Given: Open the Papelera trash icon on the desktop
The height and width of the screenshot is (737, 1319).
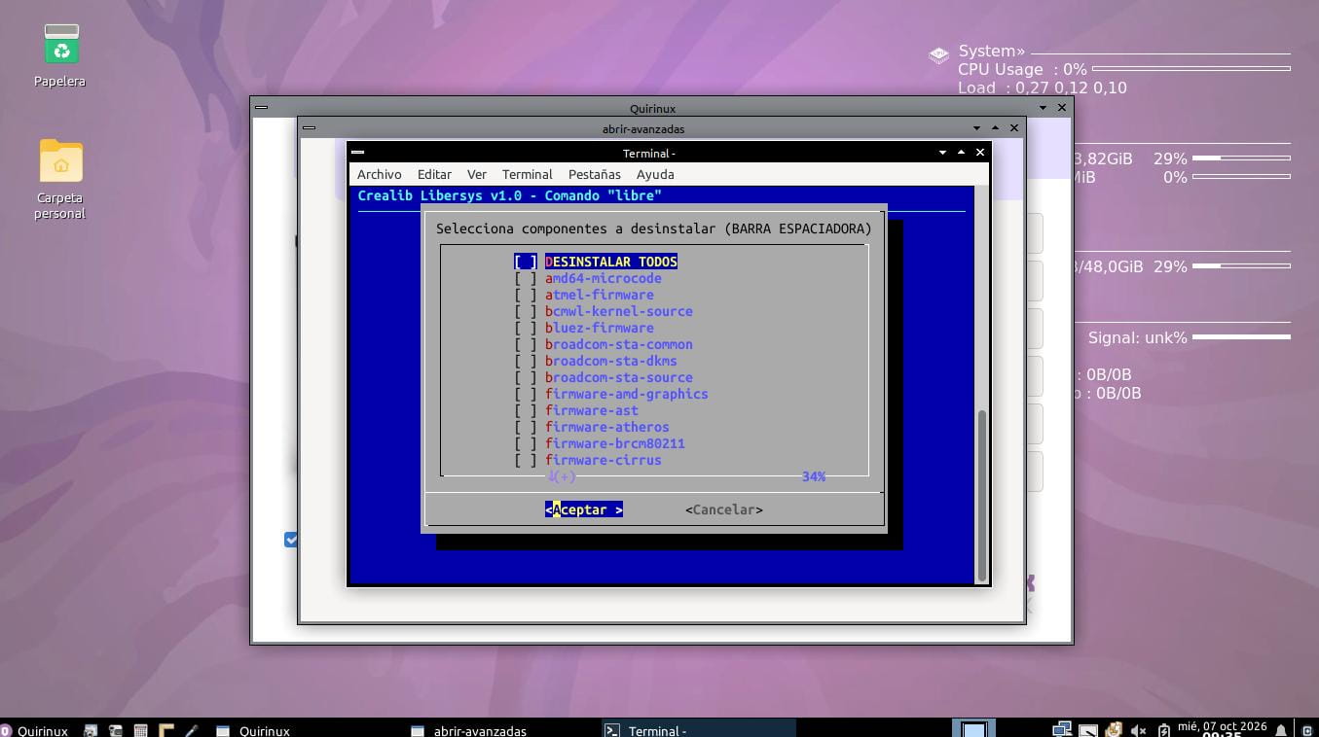Looking at the screenshot, I should coord(60,47).
